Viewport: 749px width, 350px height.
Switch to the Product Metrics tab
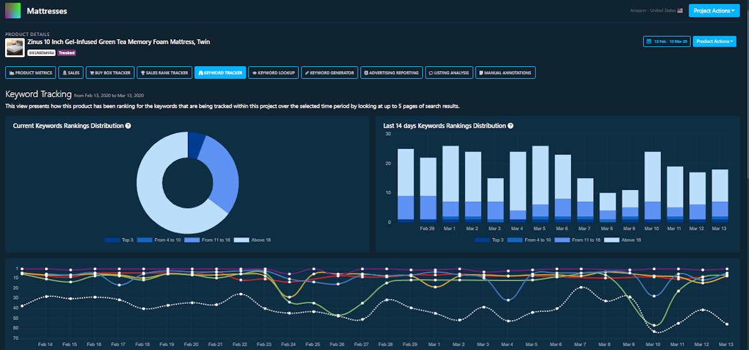[31, 73]
